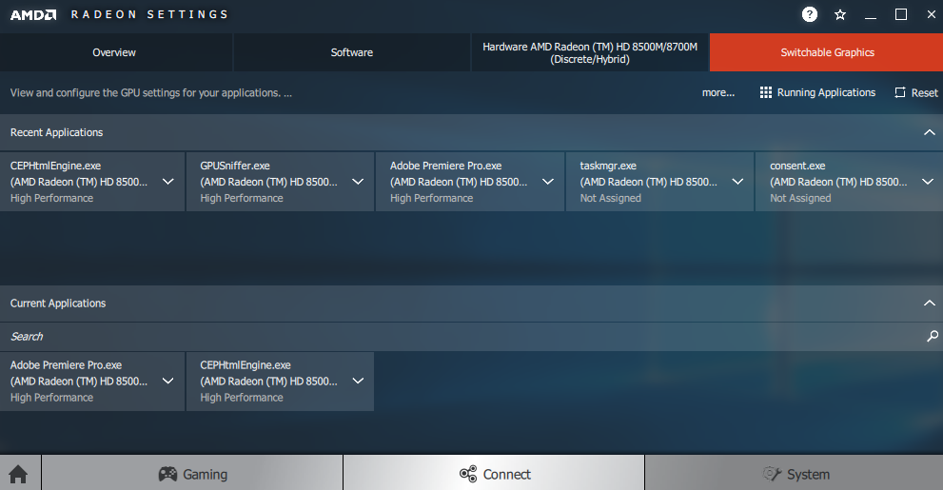Screen dimensions: 943x490
Task: Open the System section
Action: [x=796, y=474]
